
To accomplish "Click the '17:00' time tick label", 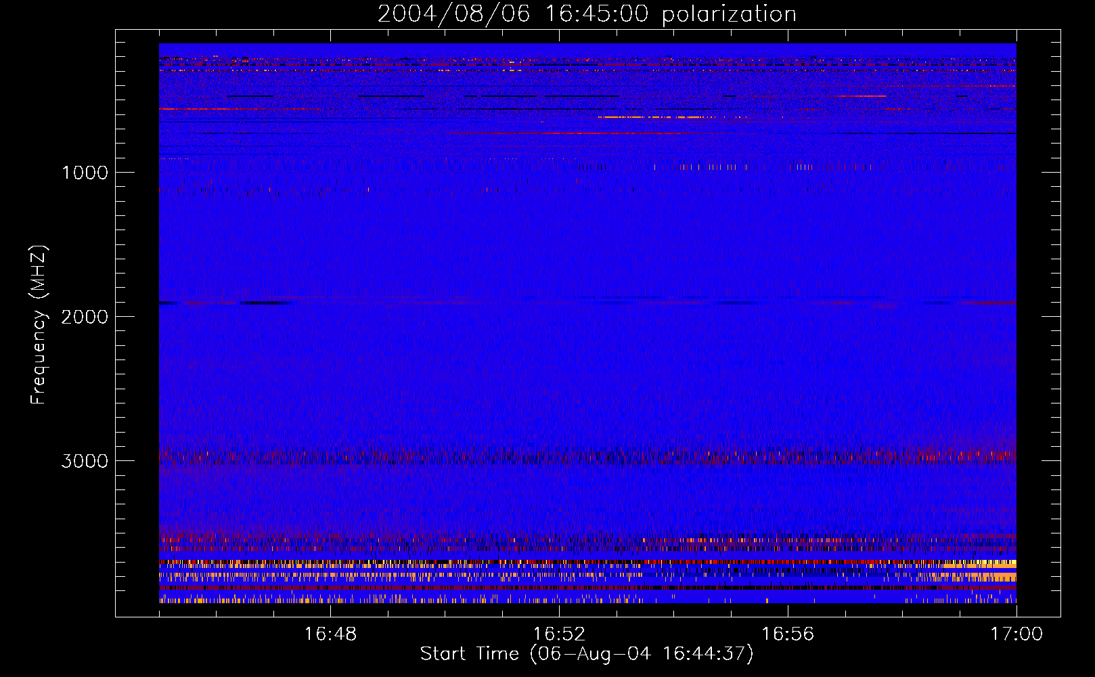I will pyautogui.click(x=1016, y=634).
